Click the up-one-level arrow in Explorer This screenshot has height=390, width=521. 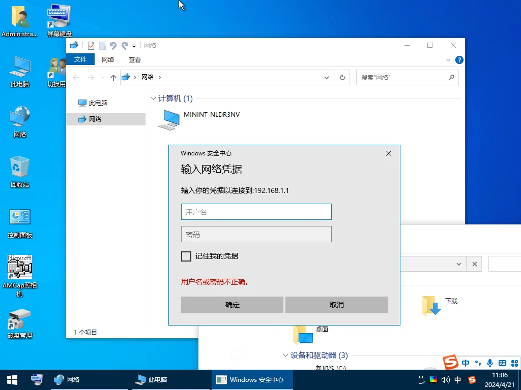pos(113,77)
